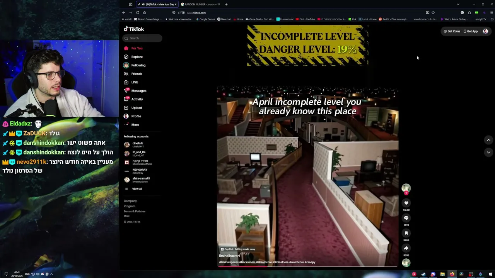
Task: Open Pi_and_Ka following account
Action: (135, 153)
